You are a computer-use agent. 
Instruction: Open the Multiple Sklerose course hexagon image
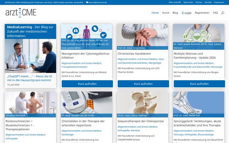pos(198,33)
